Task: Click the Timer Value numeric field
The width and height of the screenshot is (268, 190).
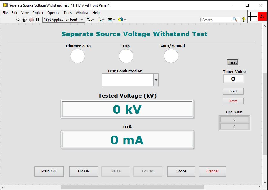Action: point(233,79)
